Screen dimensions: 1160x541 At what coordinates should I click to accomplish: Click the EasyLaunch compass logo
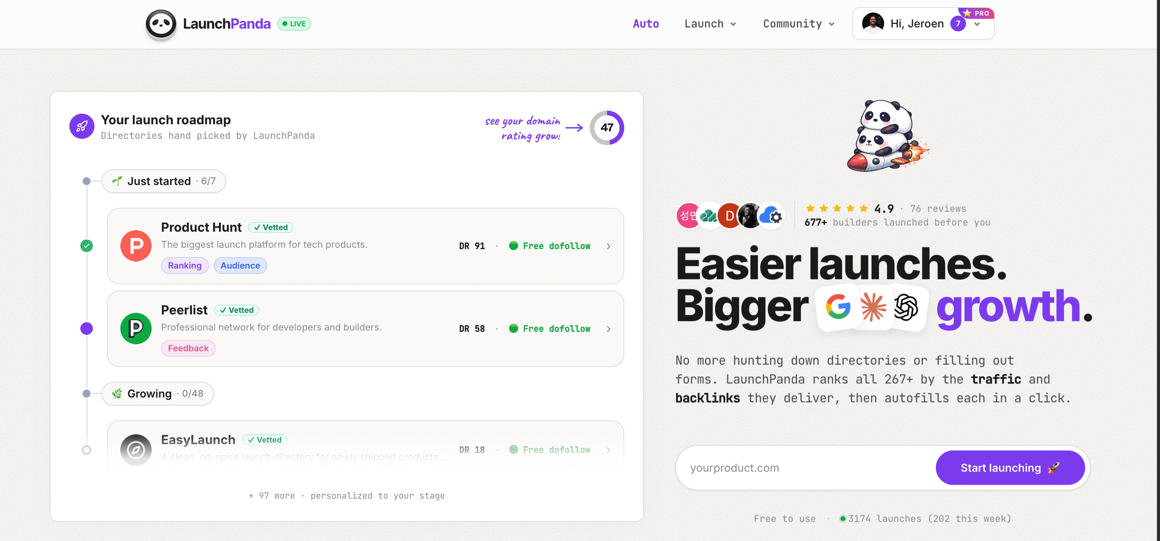coord(136,450)
